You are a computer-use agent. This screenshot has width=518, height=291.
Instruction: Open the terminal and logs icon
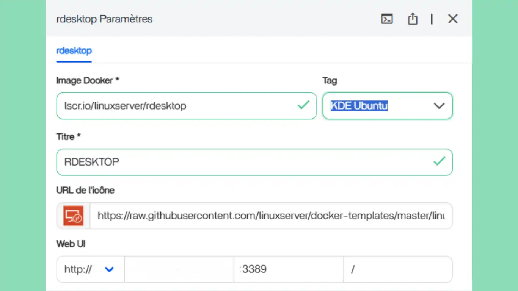[x=387, y=19]
